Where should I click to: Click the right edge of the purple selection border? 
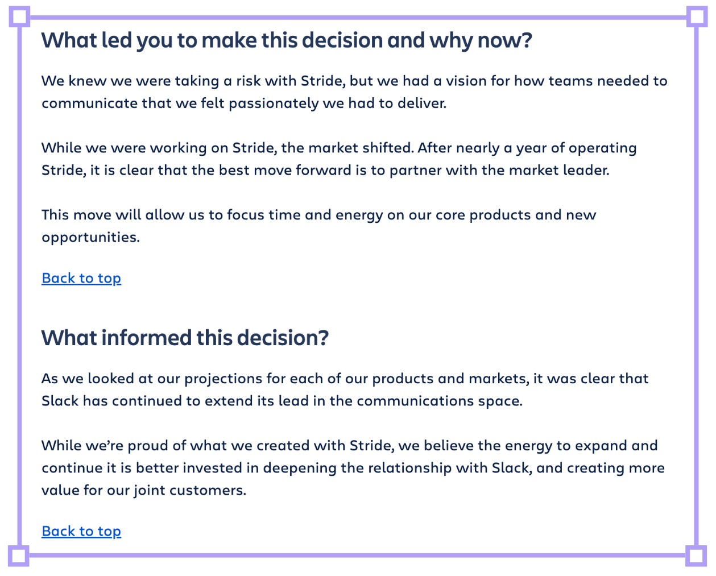coord(697,286)
